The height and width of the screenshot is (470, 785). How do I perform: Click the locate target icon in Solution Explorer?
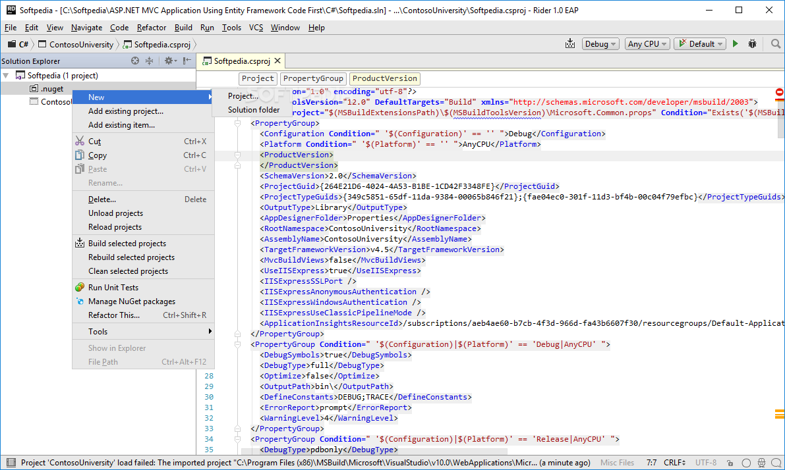pyautogui.click(x=135, y=61)
